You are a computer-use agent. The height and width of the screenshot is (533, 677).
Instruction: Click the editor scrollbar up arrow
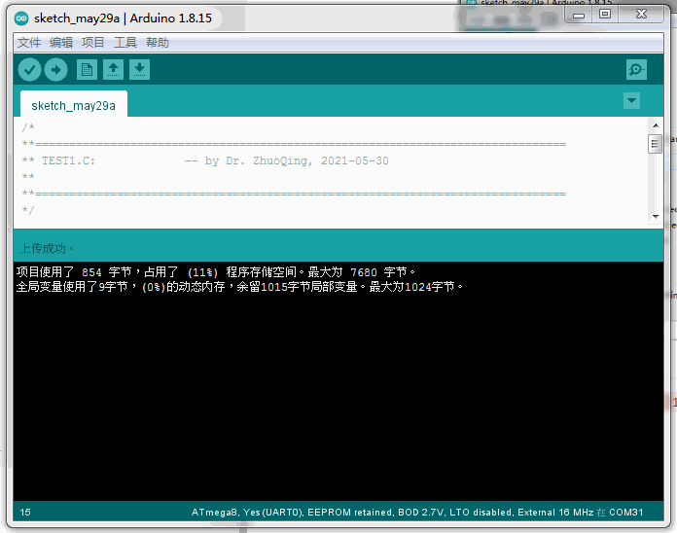point(656,125)
